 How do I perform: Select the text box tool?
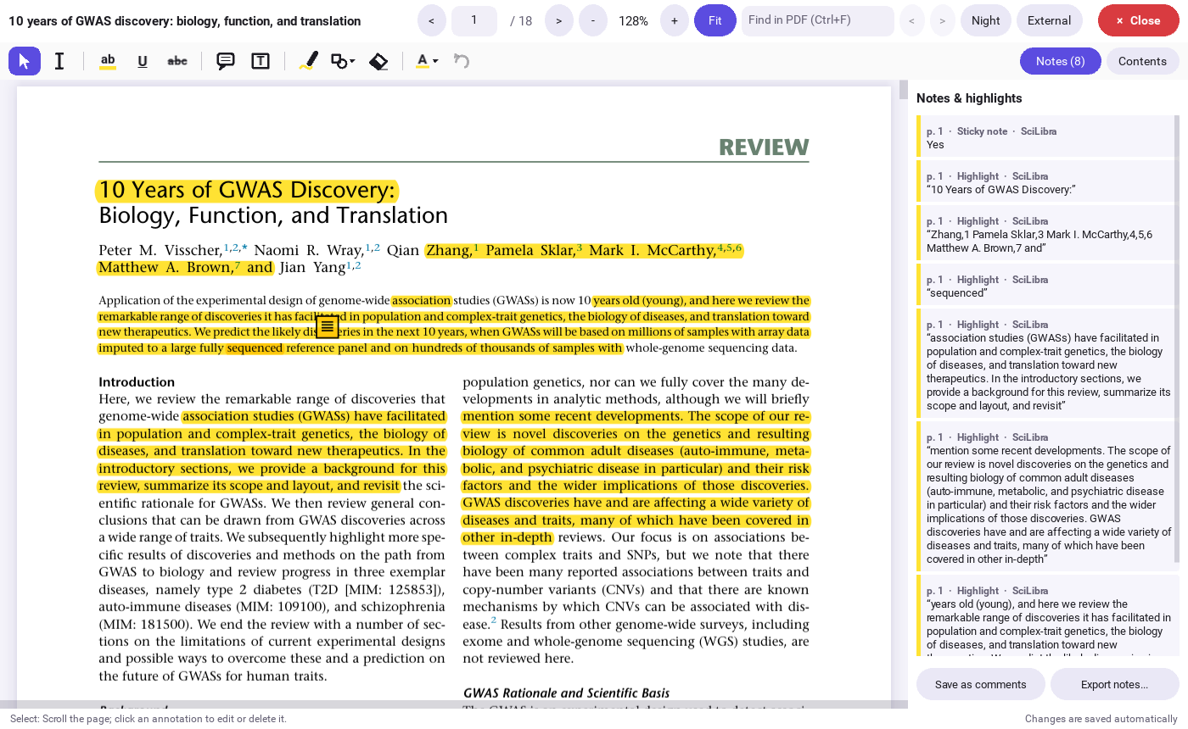[x=261, y=61]
